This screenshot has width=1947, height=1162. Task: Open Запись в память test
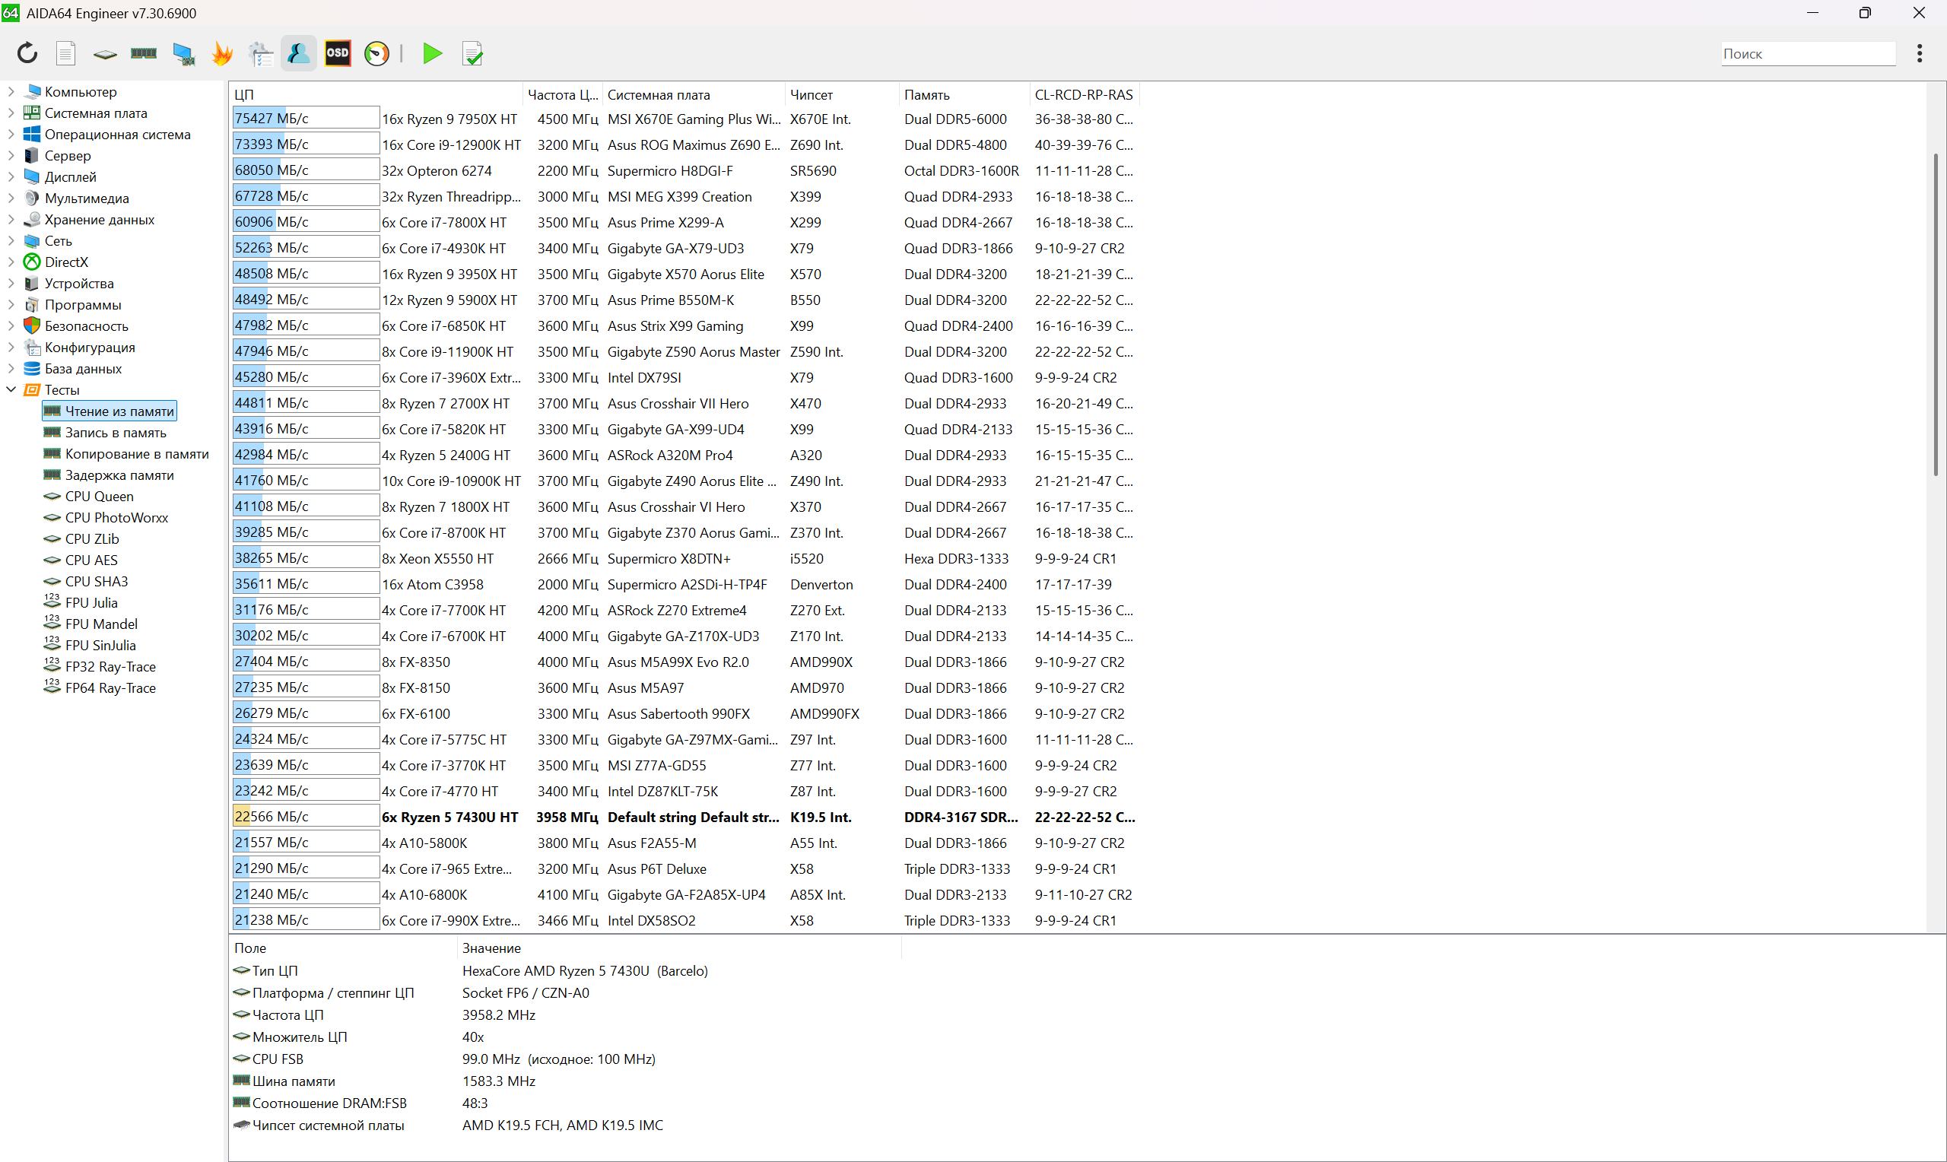(106, 432)
